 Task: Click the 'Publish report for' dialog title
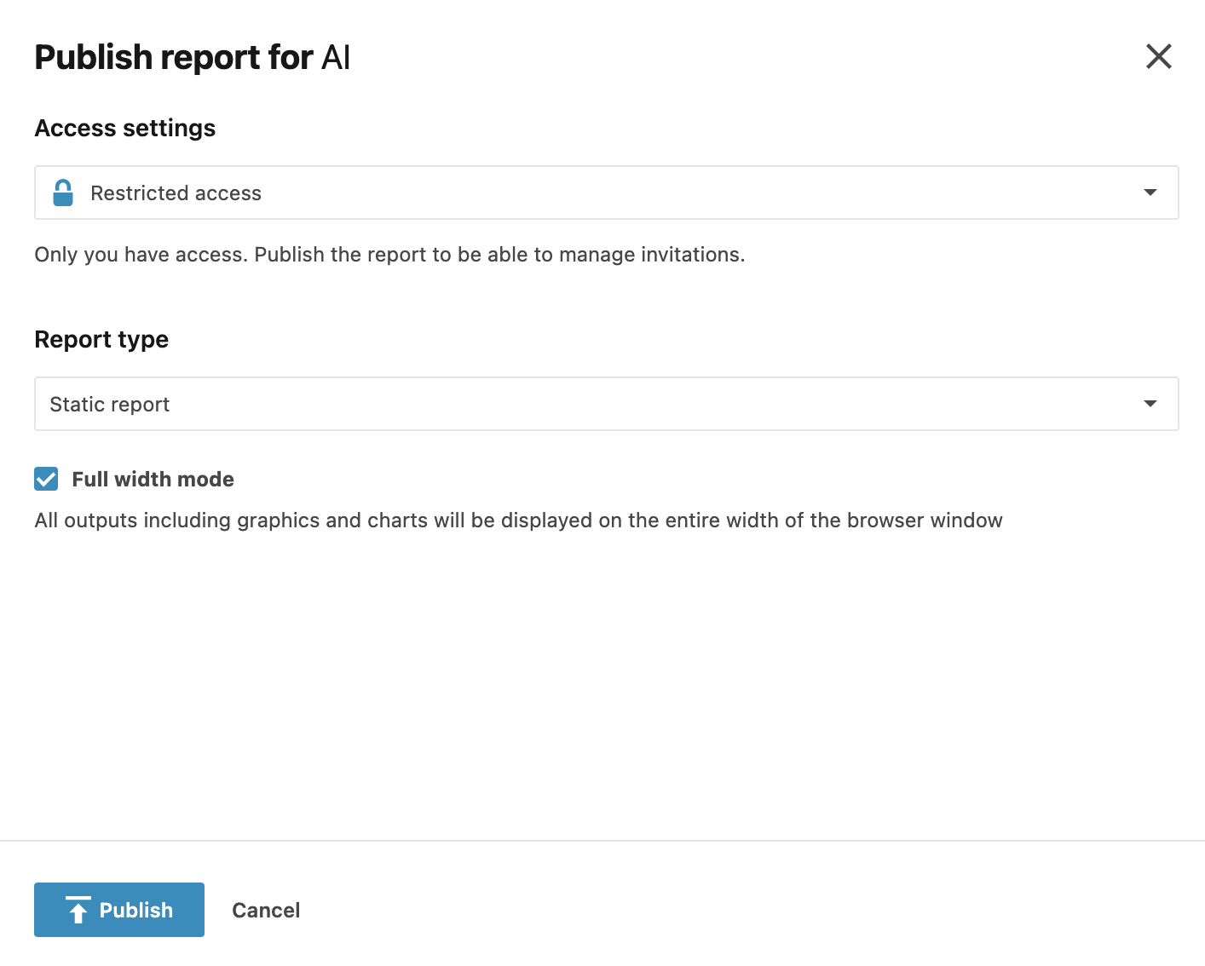click(174, 57)
